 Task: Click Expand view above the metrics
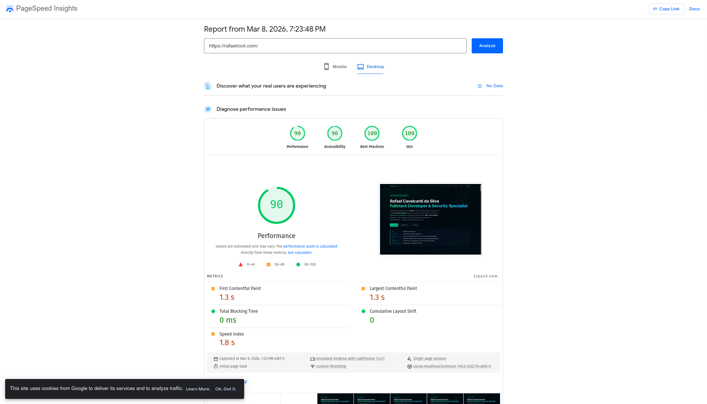tap(485, 276)
